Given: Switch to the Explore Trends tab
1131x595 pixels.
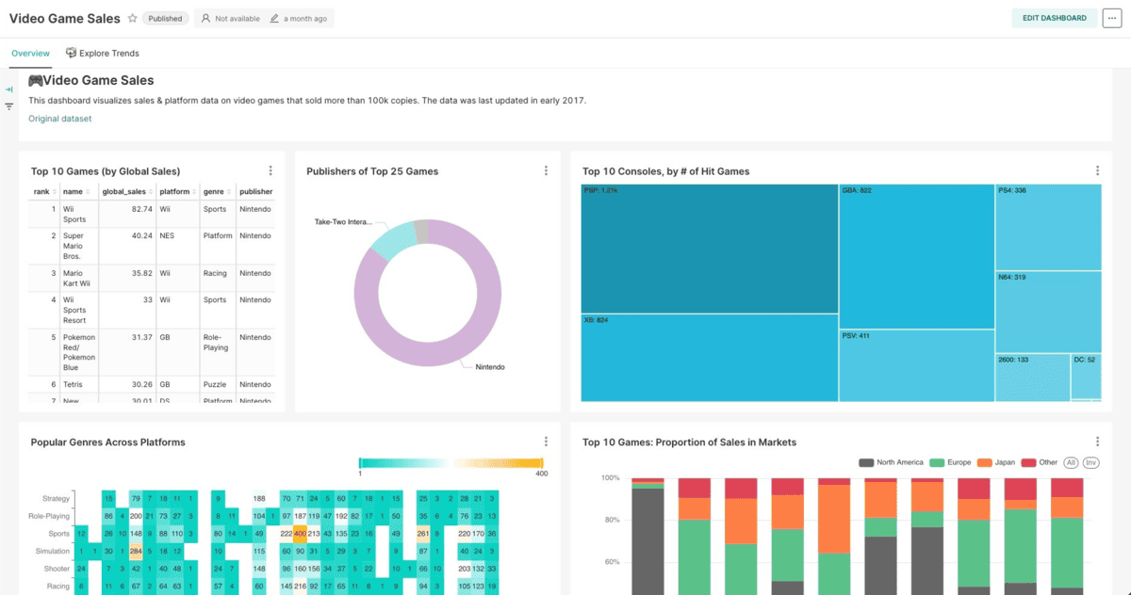Looking at the screenshot, I should click(x=102, y=54).
